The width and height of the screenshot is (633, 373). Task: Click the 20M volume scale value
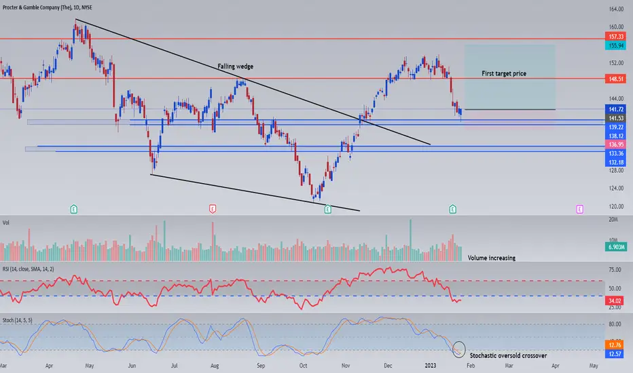coord(613,219)
